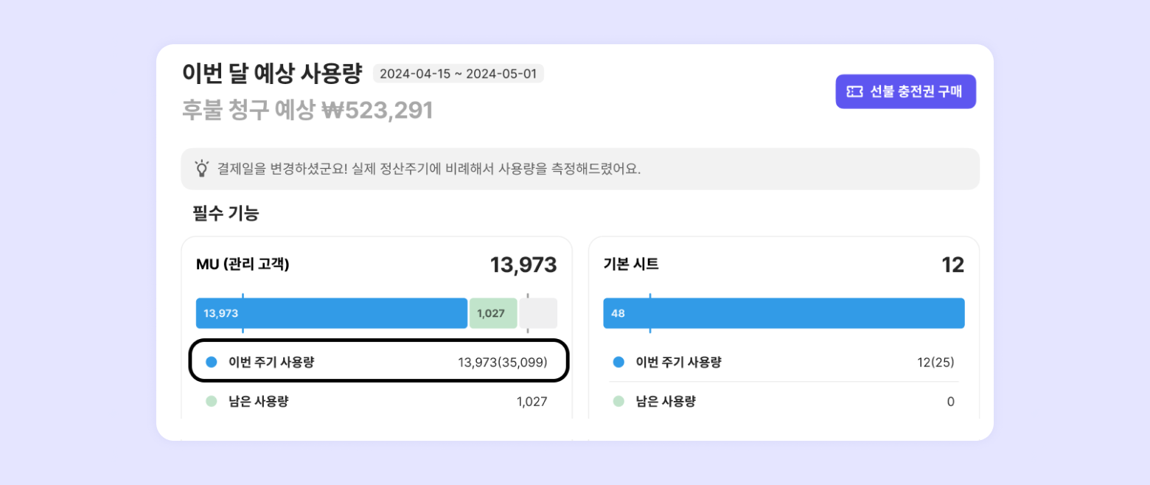Open the MU (관리 고객) card title
Screen dimensions: 1150x485
pyautogui.click(x=243, y=265)
